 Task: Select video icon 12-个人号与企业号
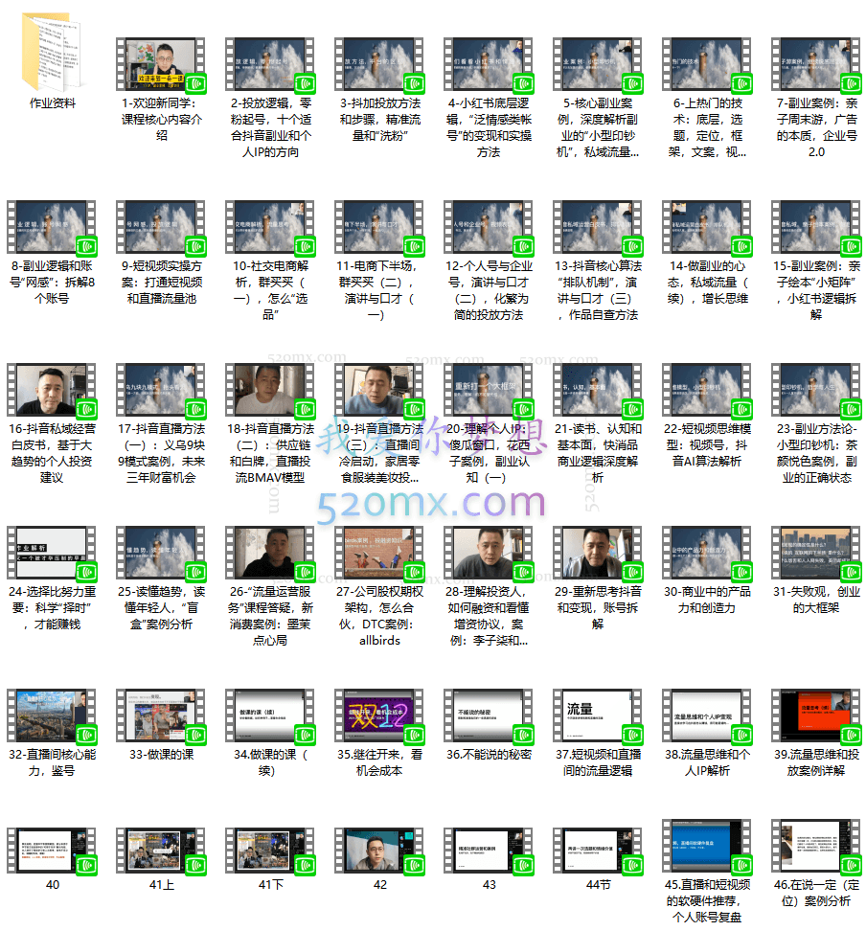(489, 227)
